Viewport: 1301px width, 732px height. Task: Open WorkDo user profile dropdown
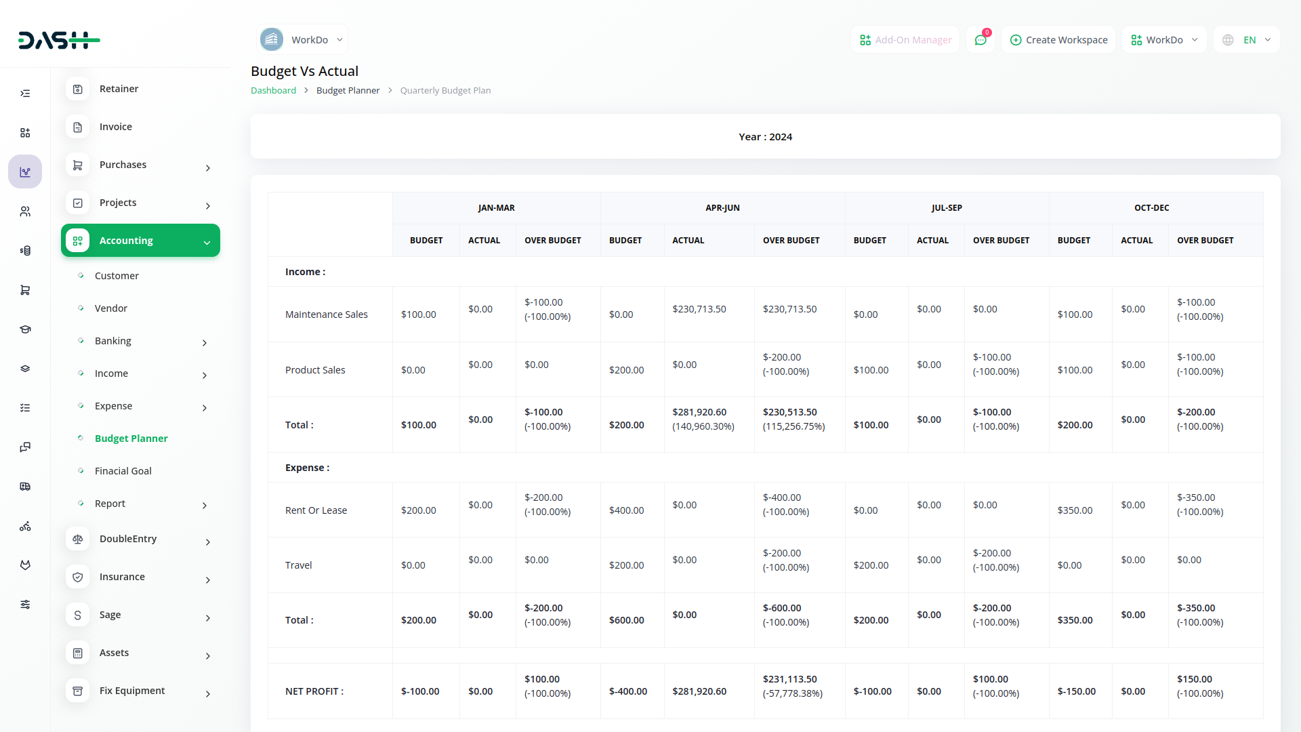pyautogui.click(x=1164, y=40)
